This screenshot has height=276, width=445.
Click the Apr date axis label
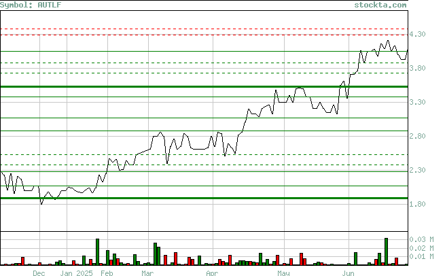(212, 273)
